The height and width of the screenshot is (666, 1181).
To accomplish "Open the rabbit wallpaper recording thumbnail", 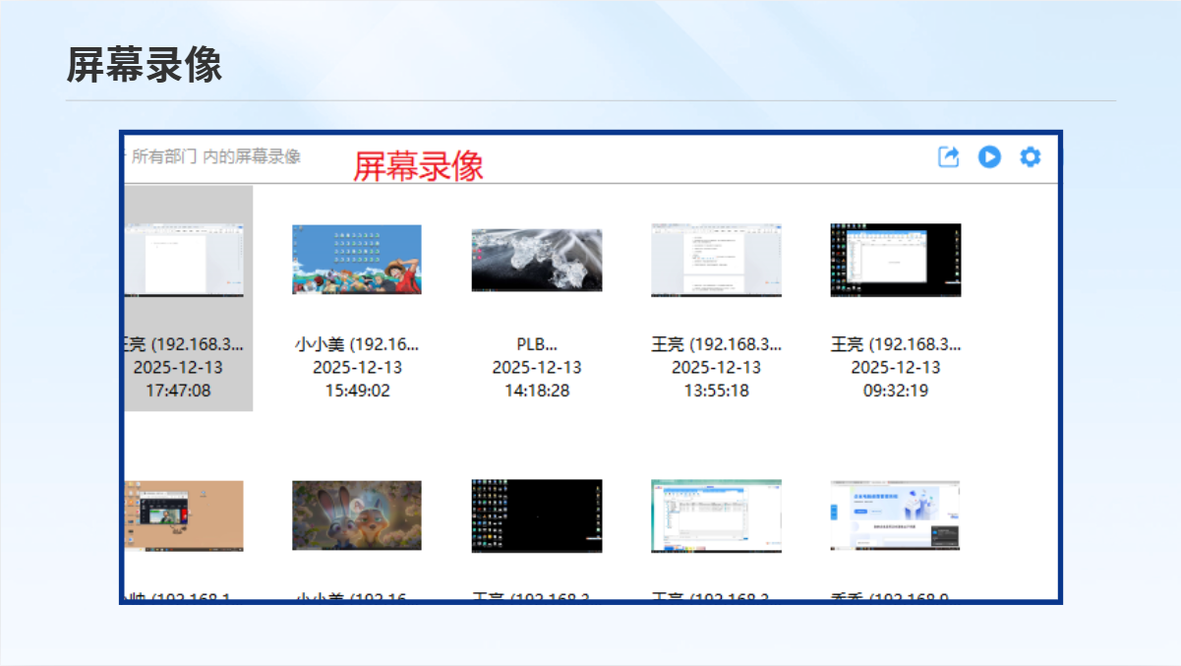I will [357, 515].
